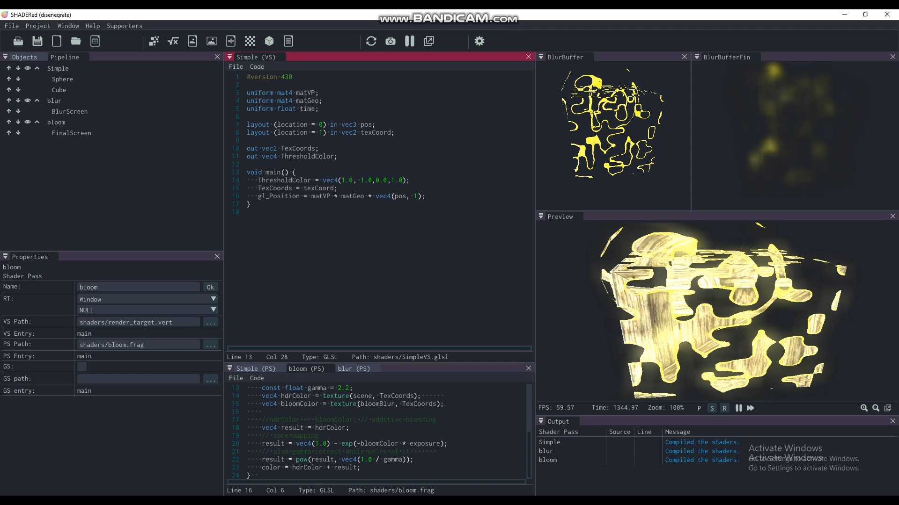Screen dimensions: 899x505
Task: Move the FinalScreen item down
Action: coord(18,133)
